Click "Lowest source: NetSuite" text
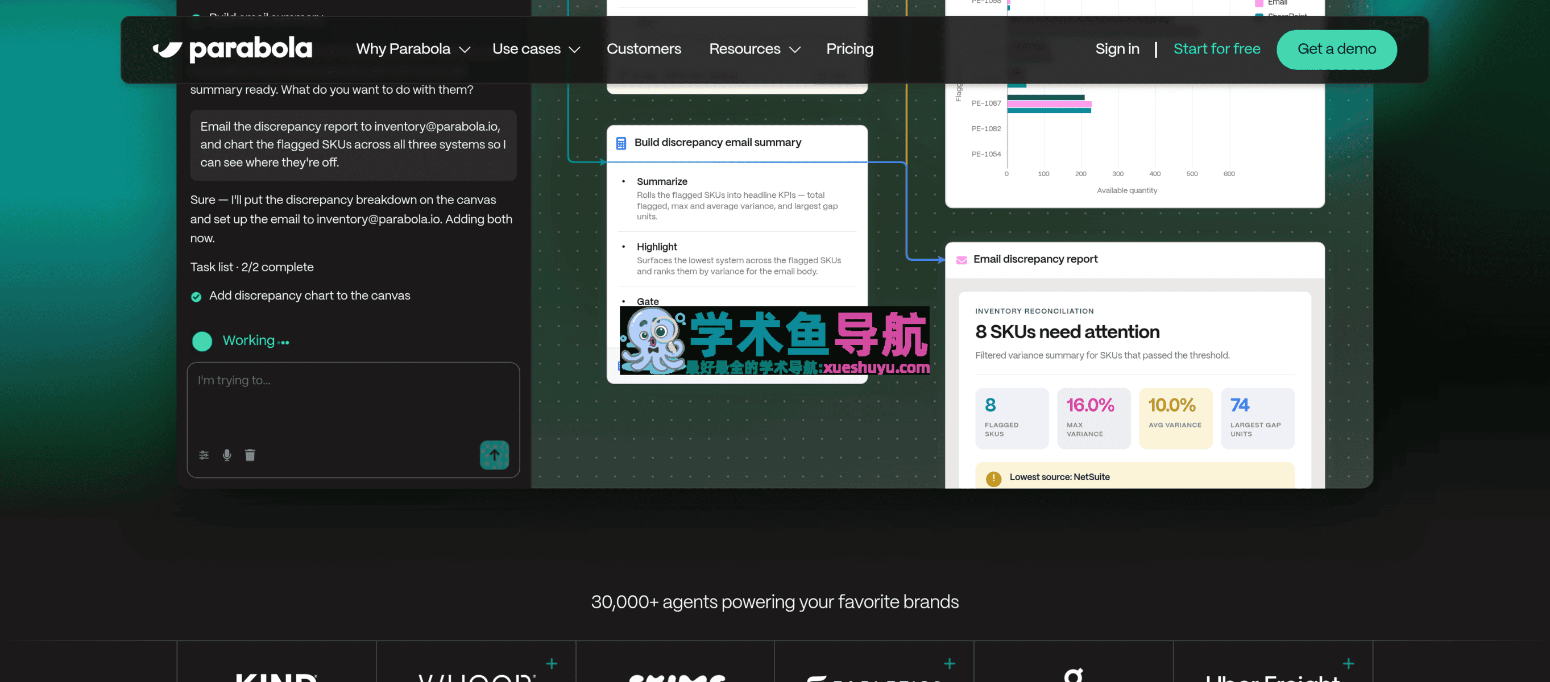Screen dimensions: 1550x682 coord(1059,477)
